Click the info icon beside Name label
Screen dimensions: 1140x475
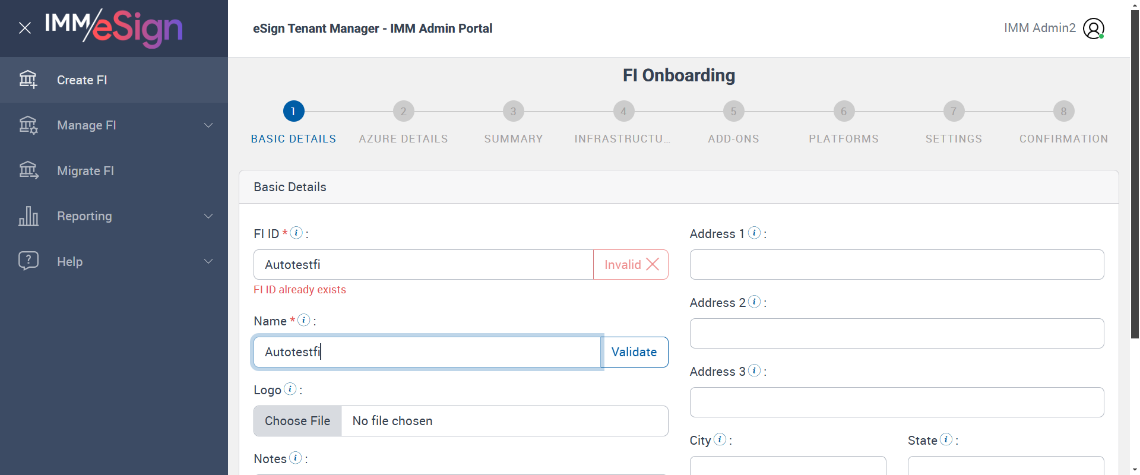304,320
